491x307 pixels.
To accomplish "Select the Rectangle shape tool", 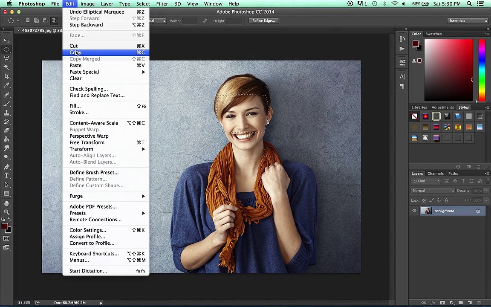I will click(6, 194).
